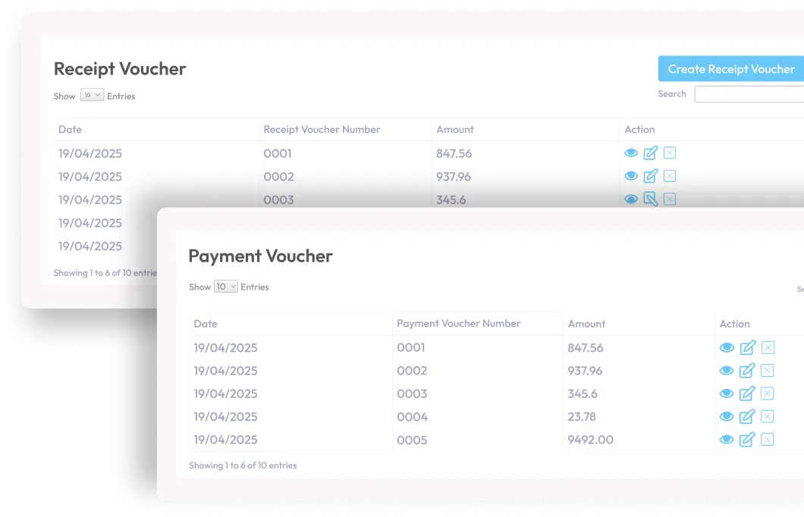Toggle visibility eye for receipt voucher 0002
The image size is (804, 517).
point(631,176)
